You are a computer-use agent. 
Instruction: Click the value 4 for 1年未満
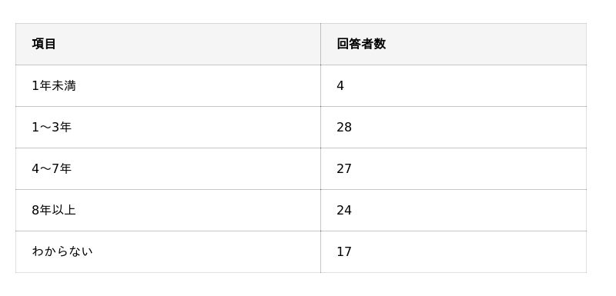pos(340,85)
